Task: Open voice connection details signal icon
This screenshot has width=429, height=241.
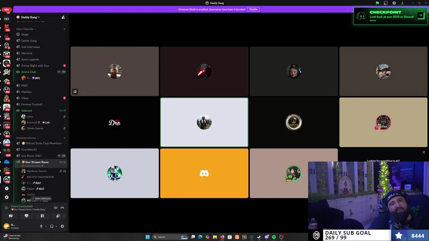Action: tap(6, 208)
